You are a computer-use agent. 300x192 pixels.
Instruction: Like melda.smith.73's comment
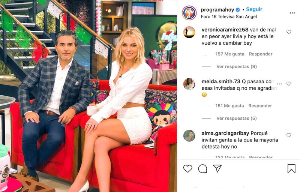coord(289,84)
